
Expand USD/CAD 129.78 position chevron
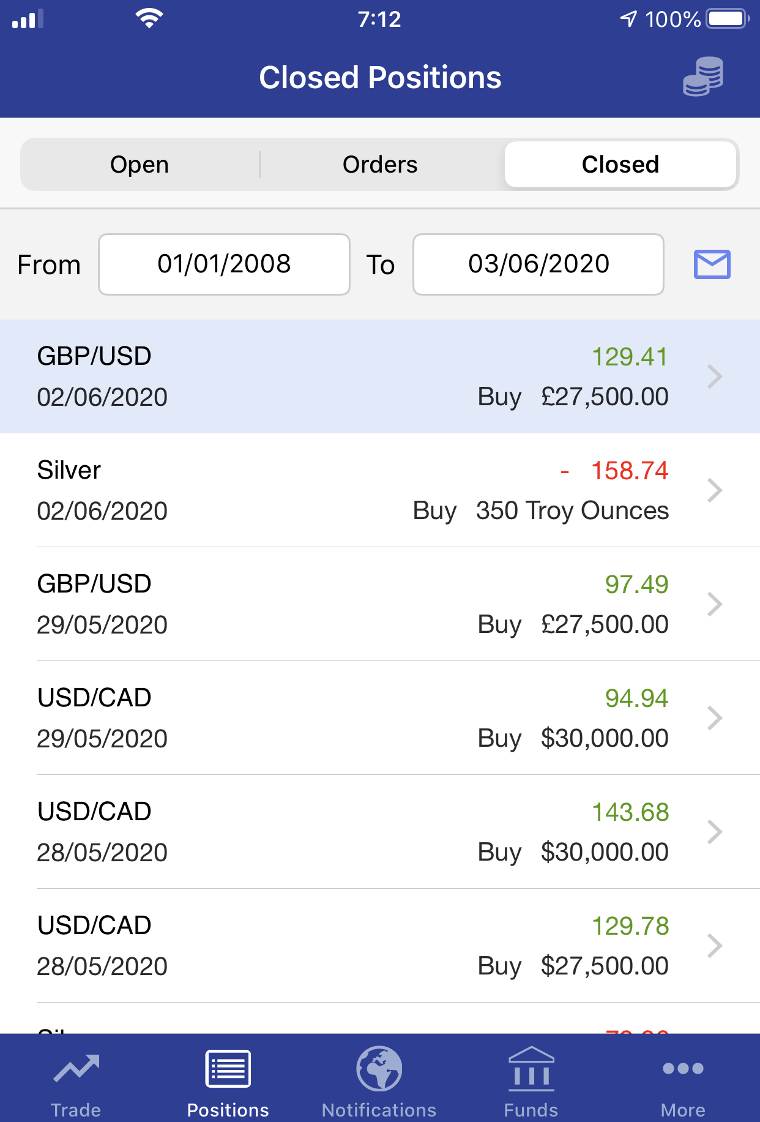714,946
